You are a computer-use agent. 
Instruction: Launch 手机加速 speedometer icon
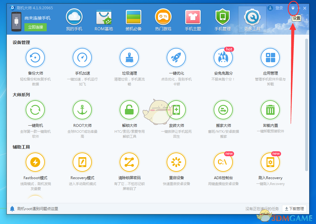[82, 58]
